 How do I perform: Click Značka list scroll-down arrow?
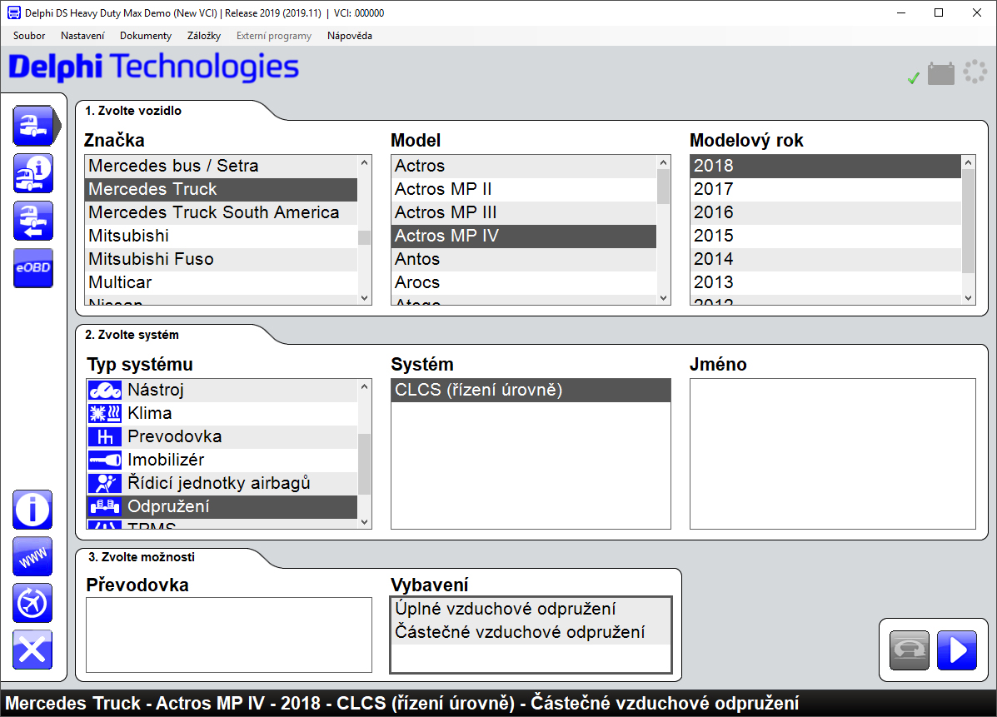coord(364,298)
